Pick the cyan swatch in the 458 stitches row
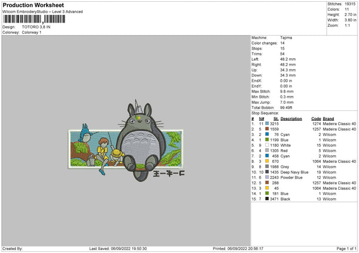Viewport: 359px width, 253px height. click(x=267, y=156)
